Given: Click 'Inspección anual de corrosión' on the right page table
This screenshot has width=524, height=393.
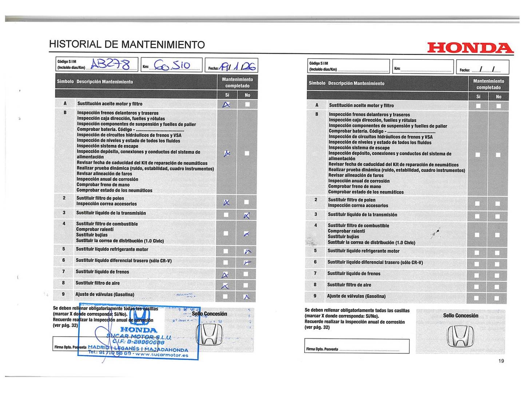Looking at the screenshot, I should tap(359, 181).
